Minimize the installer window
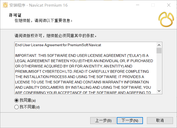Image resolution: width=177 pixels, height=128 pixels. 138,5
